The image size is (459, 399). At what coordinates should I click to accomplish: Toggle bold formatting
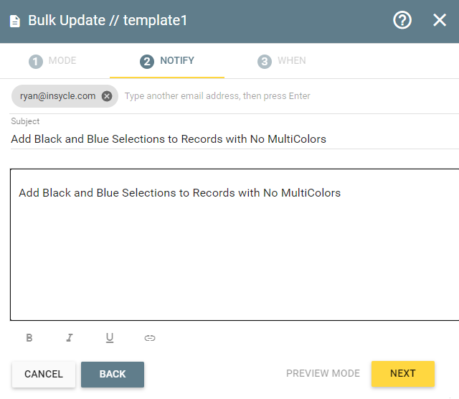click(29, 338)
